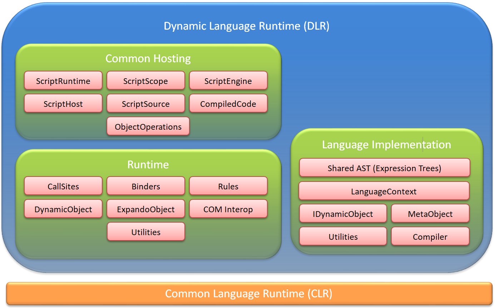The image size is (495, 308).
Task: Select the CompiledCode box
Action: pyautogui.click(x=228, y=104)
